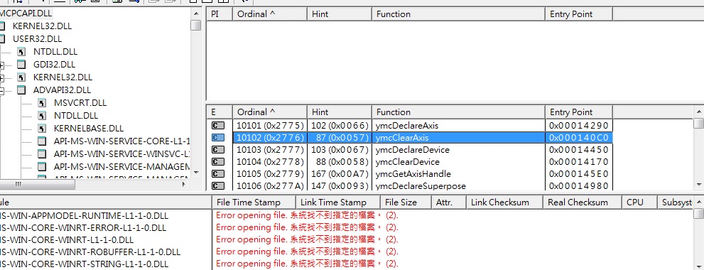The width and height of the screenshot is (704, 270).
Task: Click the C export icon for ymcGetAxisHandle
Action: pyautogui.click(x=218, y=174)
